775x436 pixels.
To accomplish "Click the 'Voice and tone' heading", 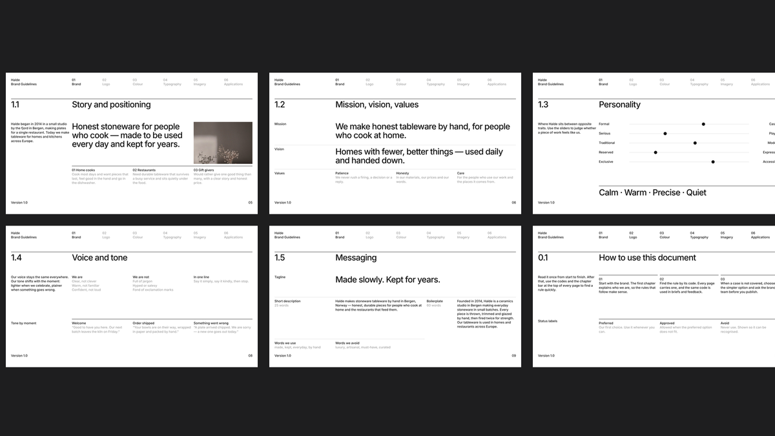I will coord(99,258).
